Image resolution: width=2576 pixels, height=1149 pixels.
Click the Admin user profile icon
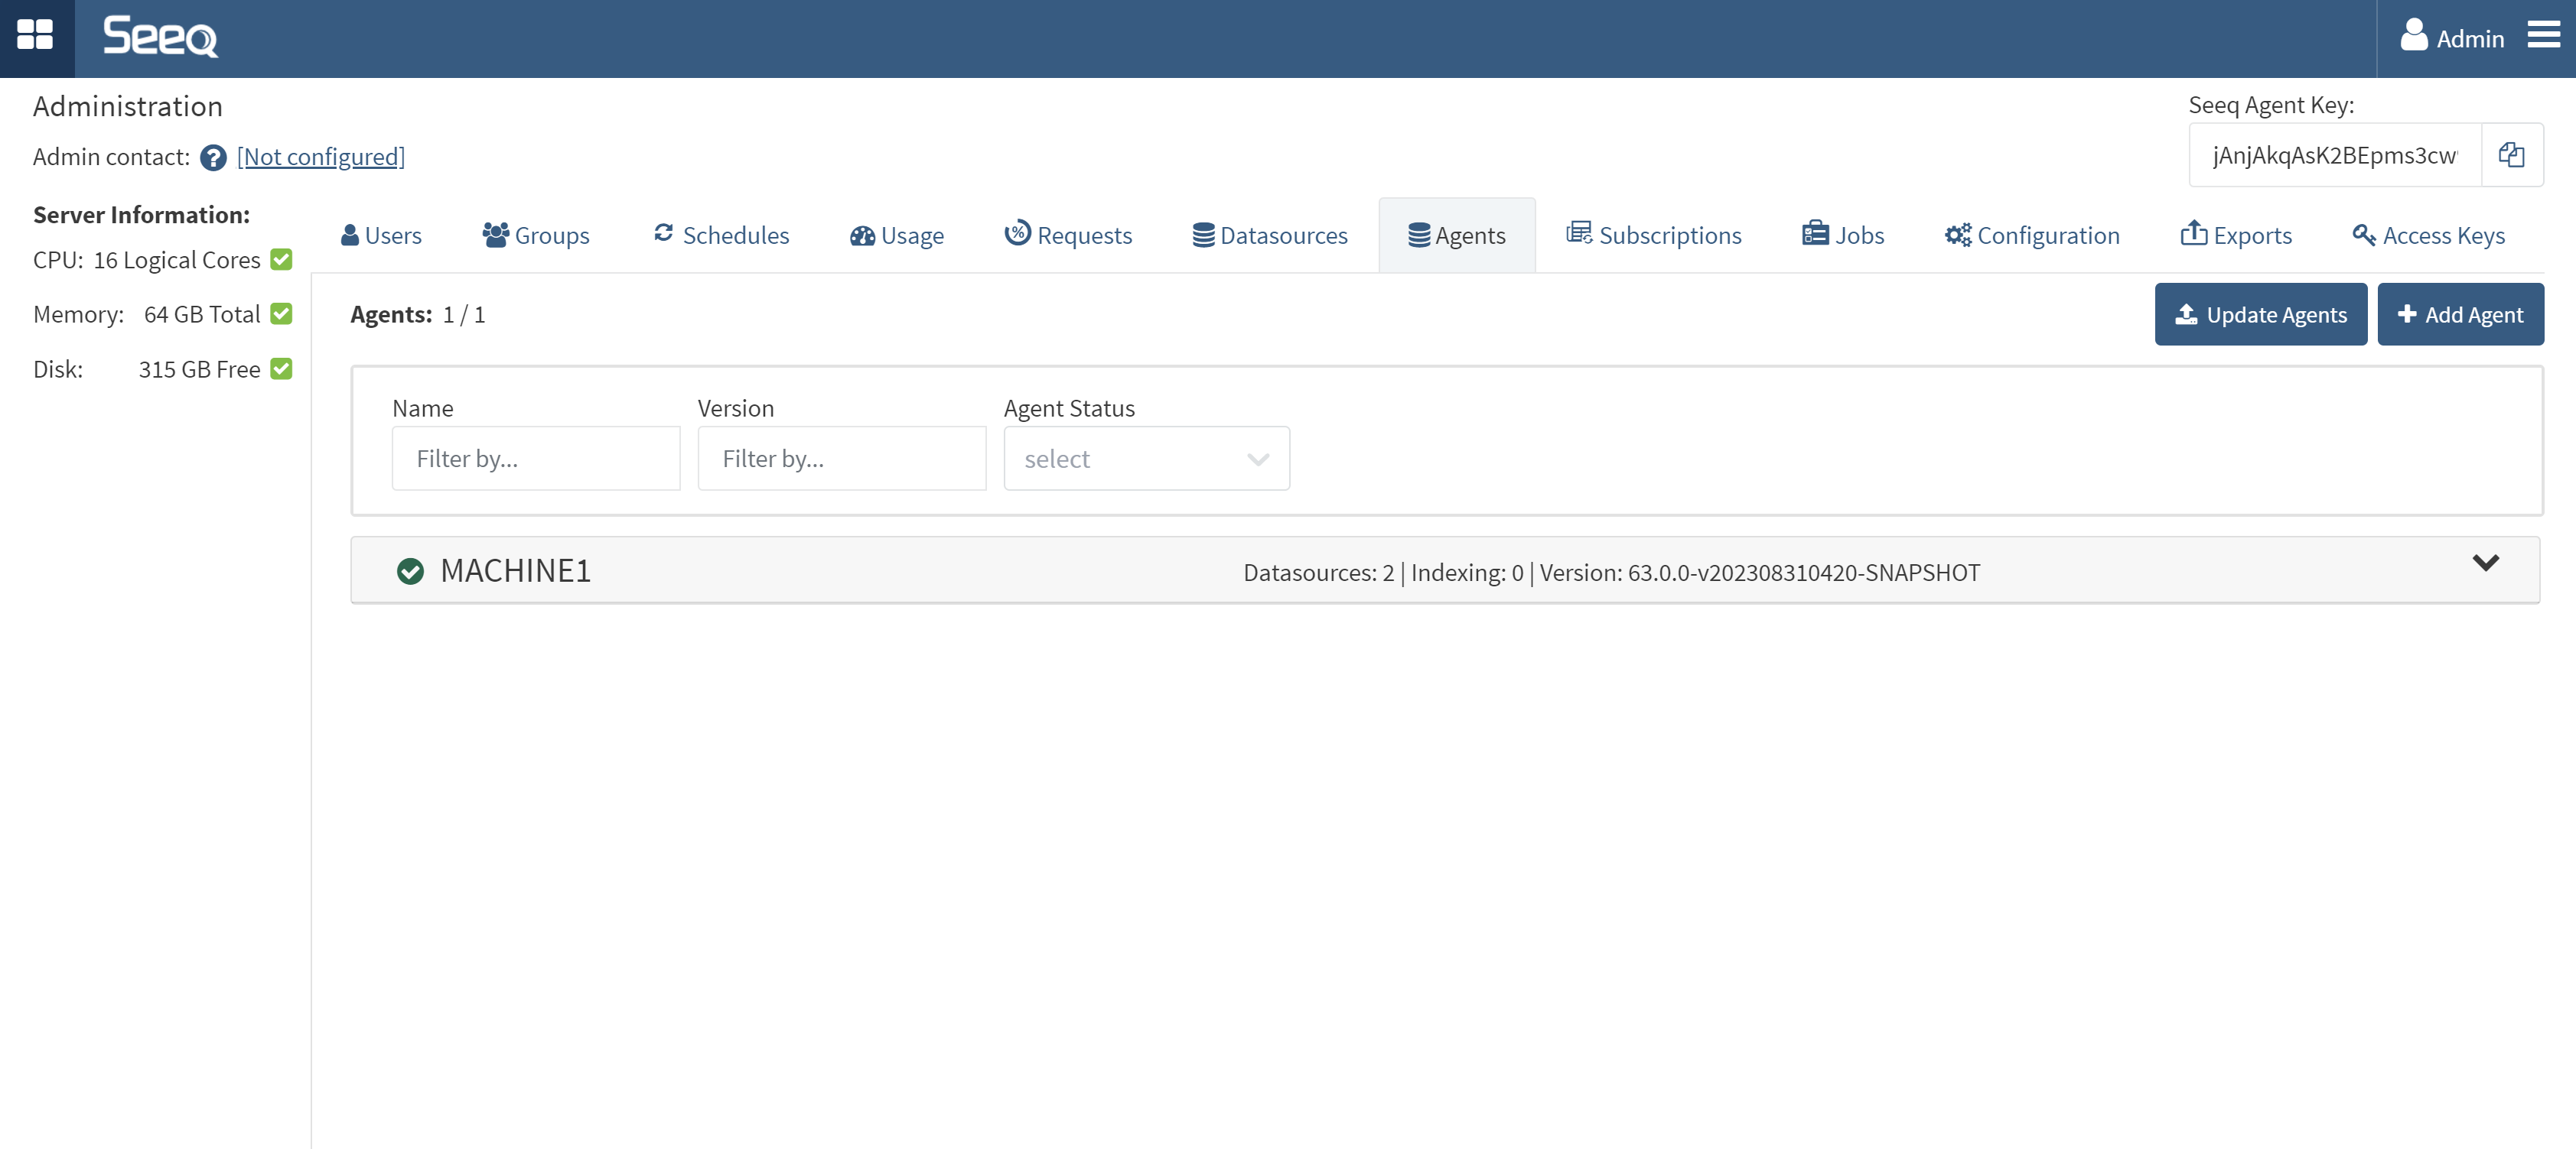(2413, 36)
